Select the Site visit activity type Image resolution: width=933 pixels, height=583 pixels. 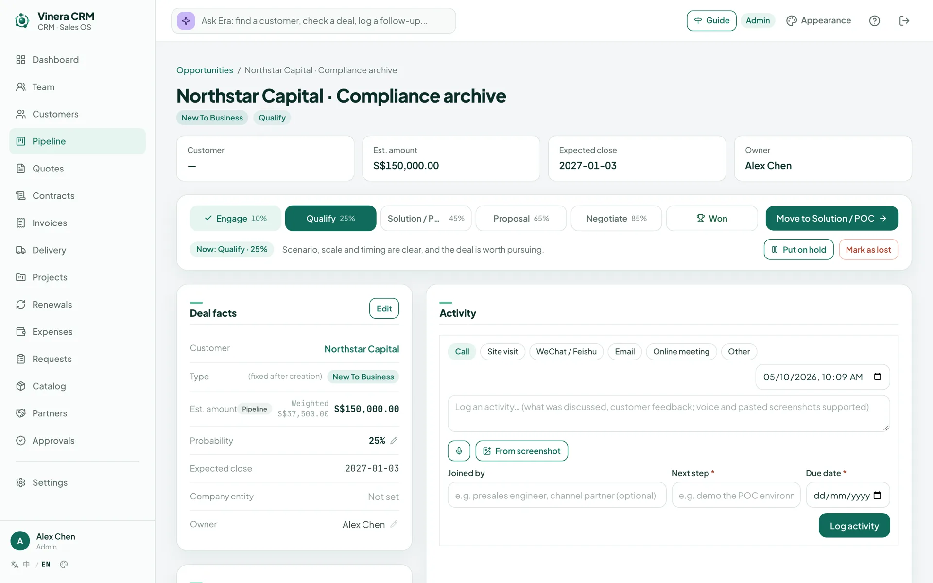pos(502,351)
